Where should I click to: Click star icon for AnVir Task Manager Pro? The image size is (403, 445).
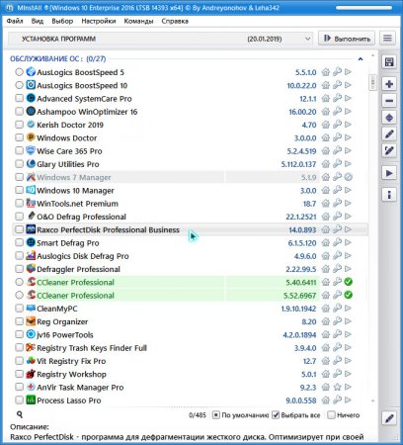(337, 387)
